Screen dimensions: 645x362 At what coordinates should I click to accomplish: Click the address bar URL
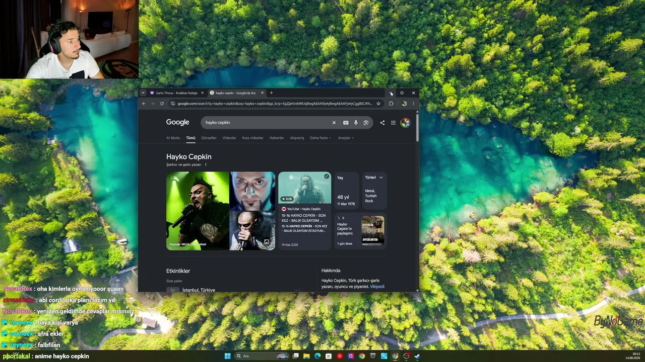point(275,104)
